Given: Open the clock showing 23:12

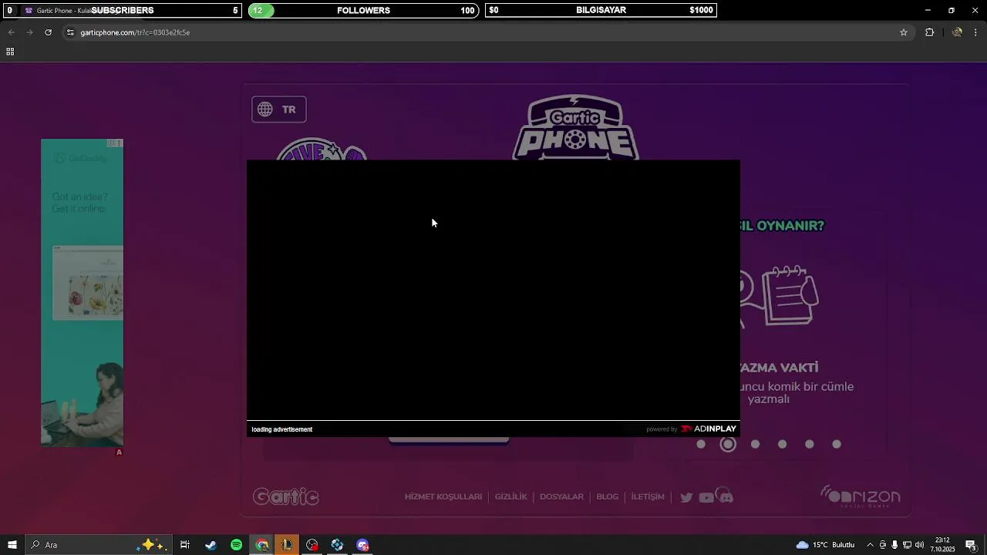Looking at the screenshot, I should tap(943, 545).
